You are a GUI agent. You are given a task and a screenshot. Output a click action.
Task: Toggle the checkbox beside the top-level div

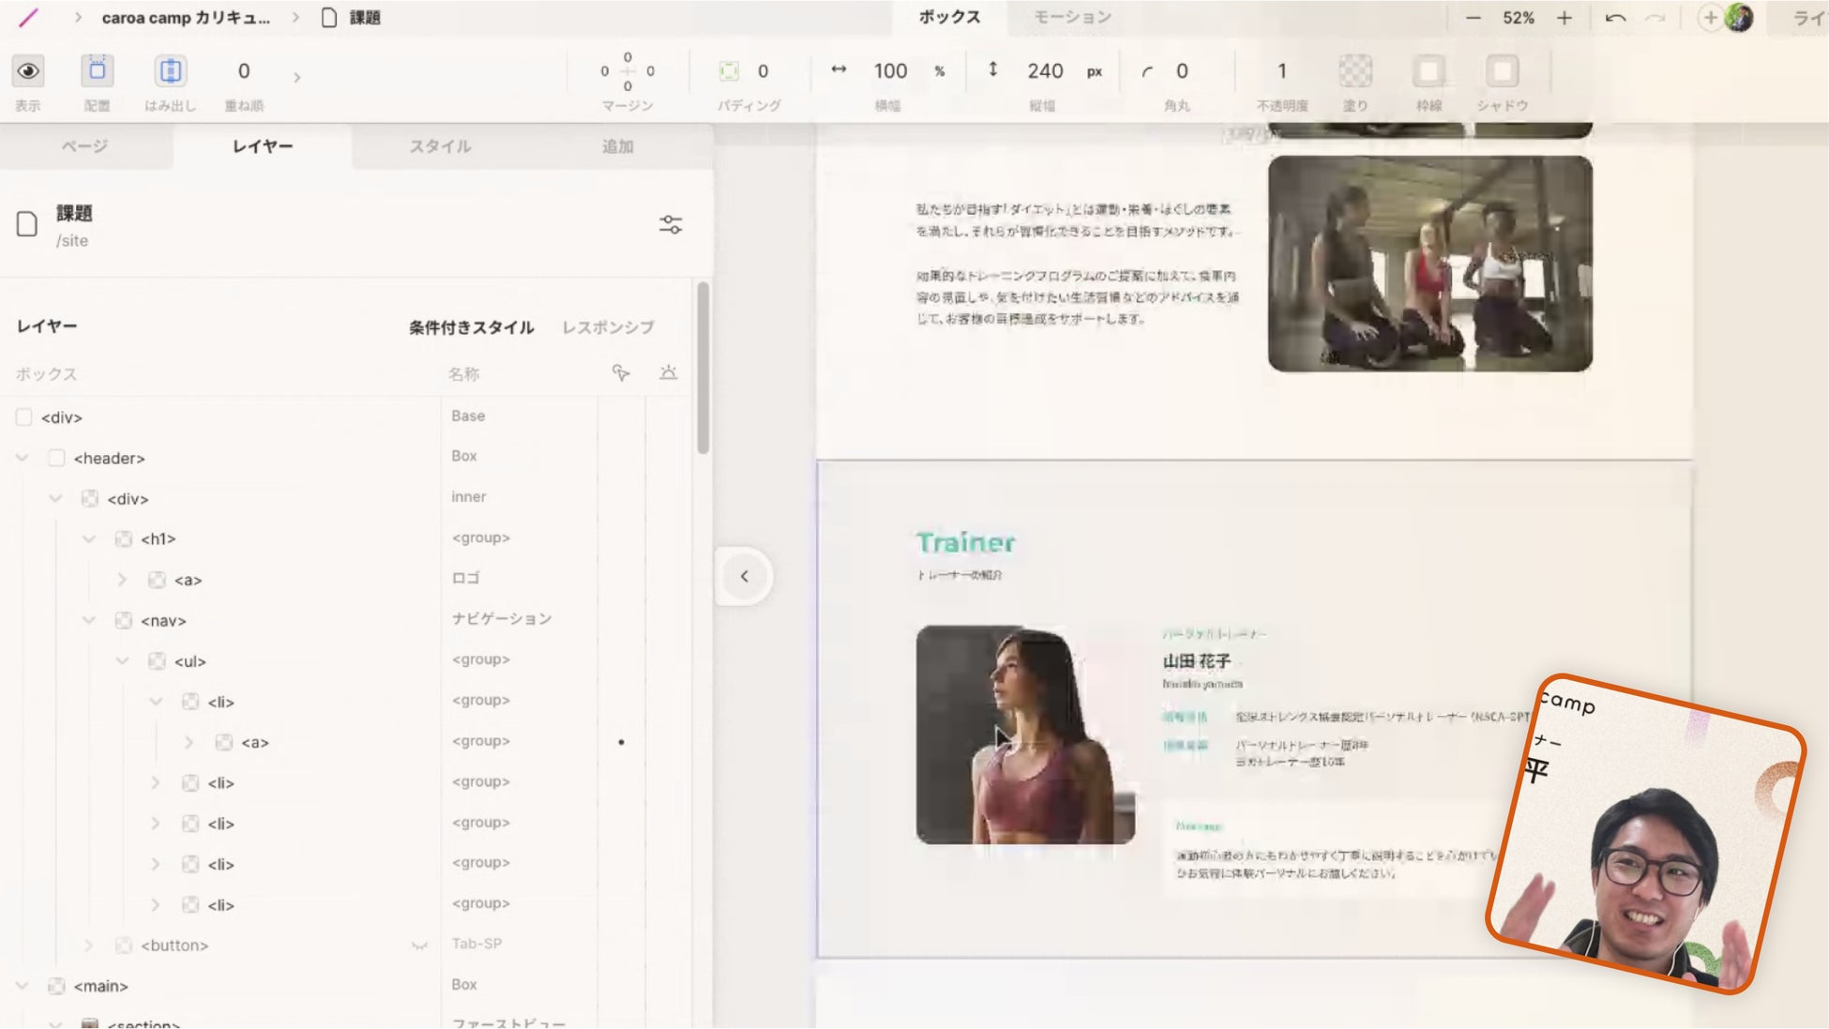click(x=23, y=416)
